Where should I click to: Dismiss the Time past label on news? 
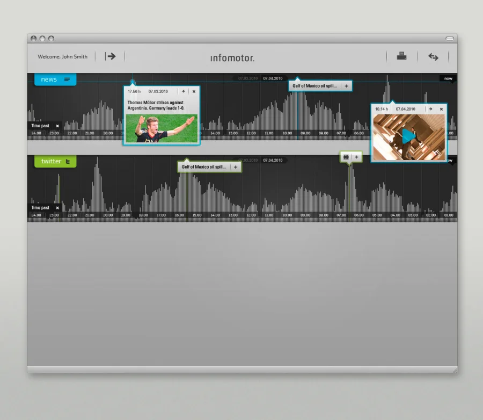57,126
